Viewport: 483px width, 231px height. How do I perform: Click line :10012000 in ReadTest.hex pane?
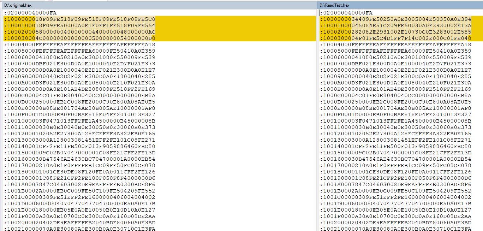click(x=396, y=134)
